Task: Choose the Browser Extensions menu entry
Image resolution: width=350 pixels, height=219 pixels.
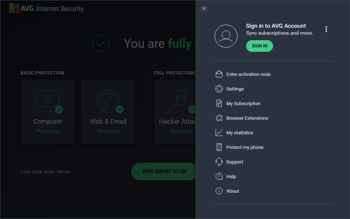Action: coord(247,118)
